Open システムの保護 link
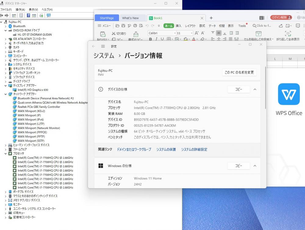This screenshot has height=230, width=305. click(166, 149)
